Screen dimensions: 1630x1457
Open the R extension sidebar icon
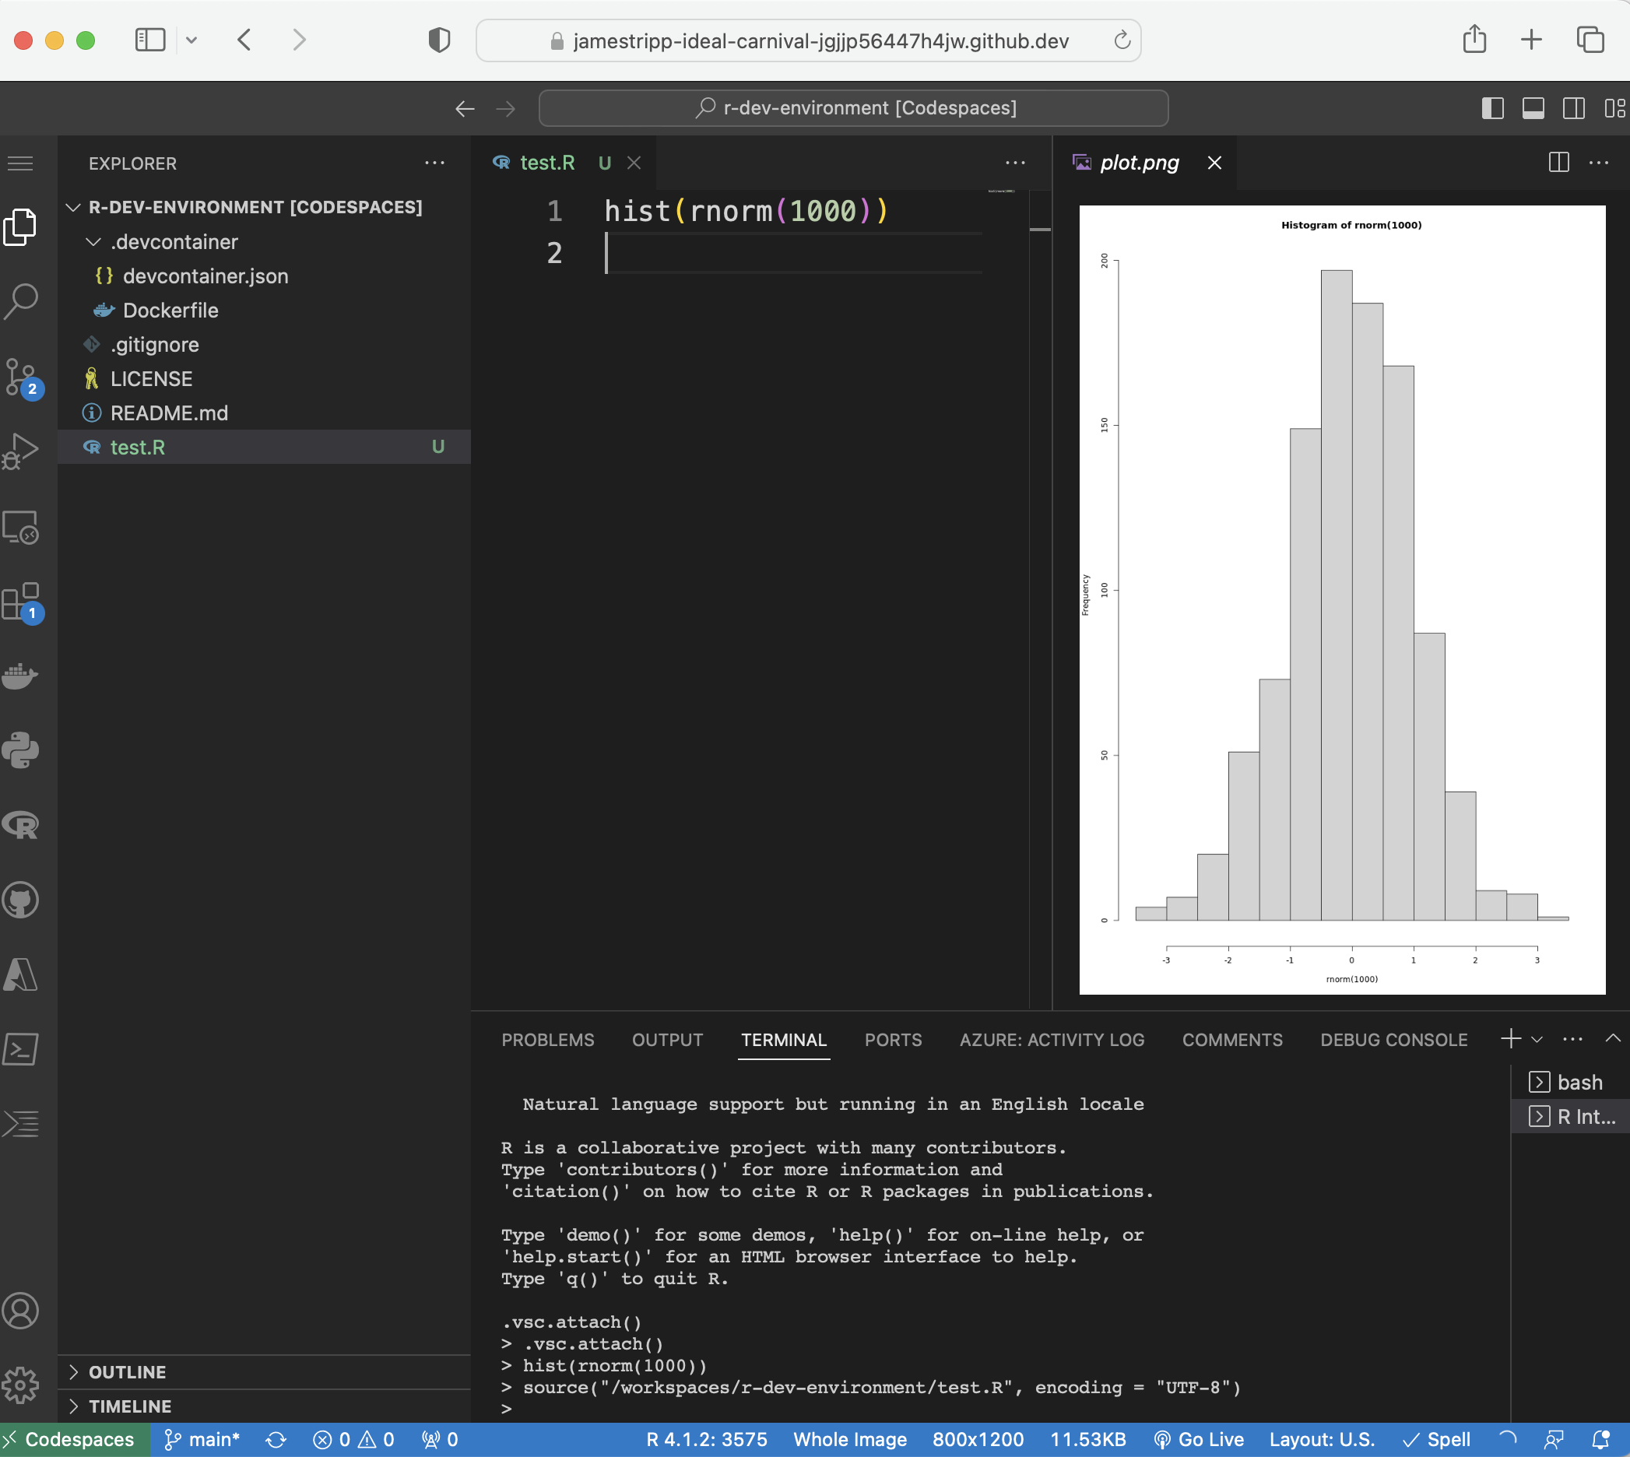pyautogui.click(x=21, y=824)
